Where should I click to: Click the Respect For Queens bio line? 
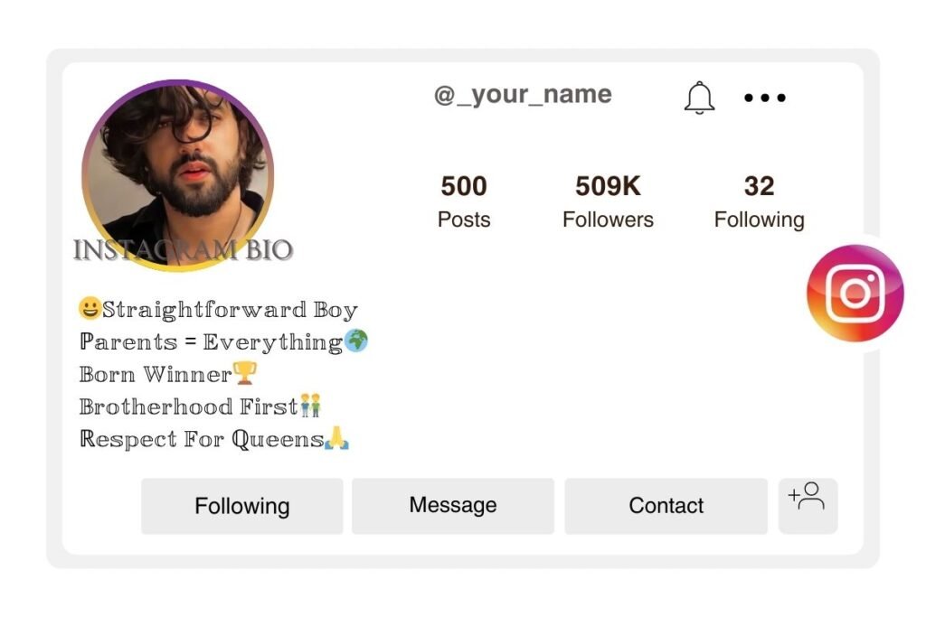(x=199, y=440)
